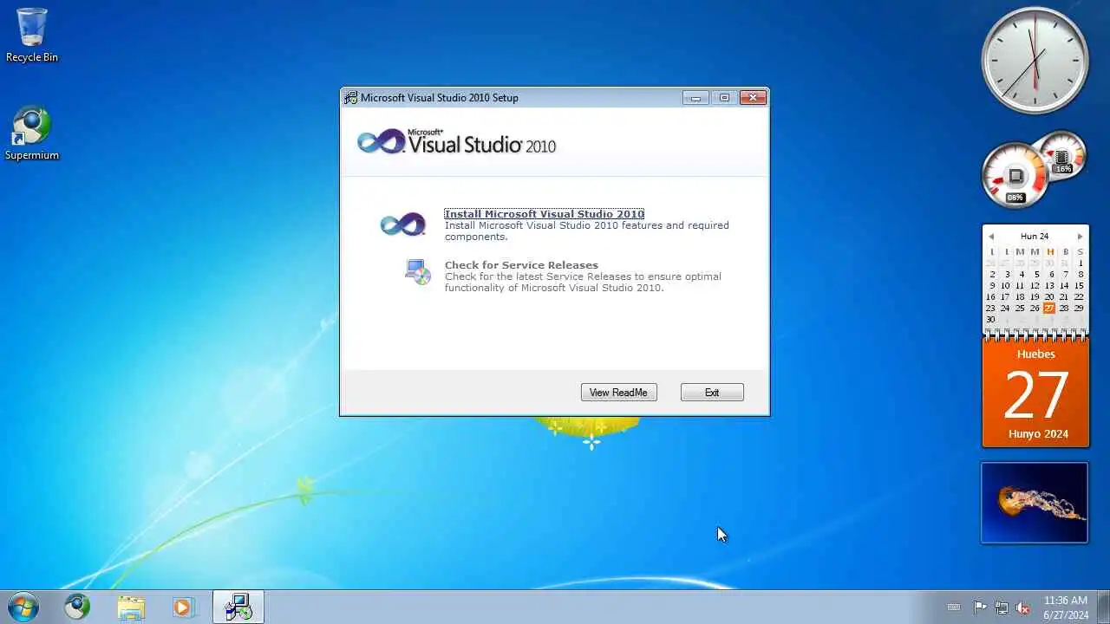Select day 15 in the mini calendar

point(1079,285)
